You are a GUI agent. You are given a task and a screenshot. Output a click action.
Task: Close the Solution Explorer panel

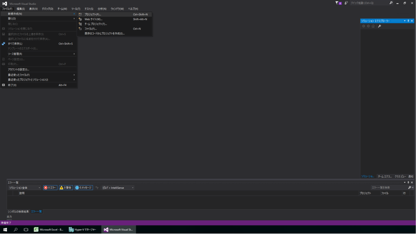click(x=412, y=21)
